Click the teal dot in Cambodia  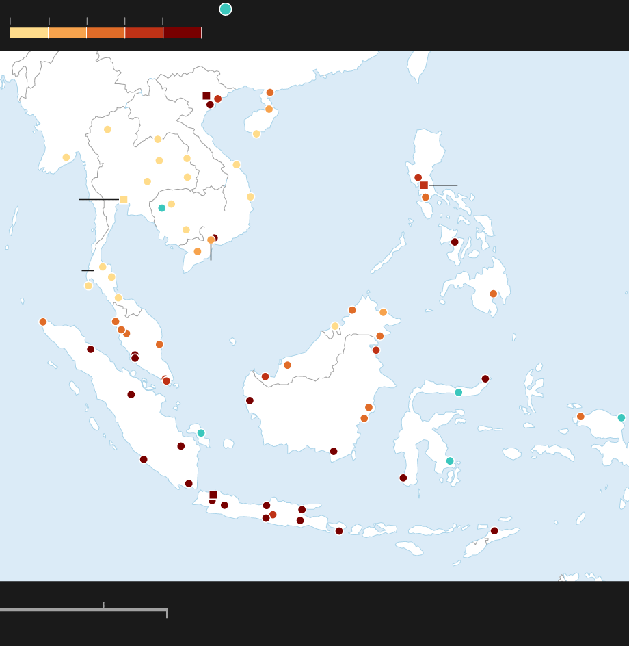[162, 208]
